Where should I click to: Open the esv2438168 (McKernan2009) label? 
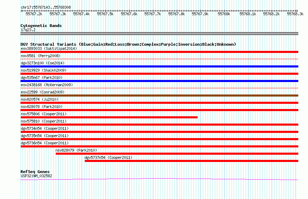click(47, 85)
